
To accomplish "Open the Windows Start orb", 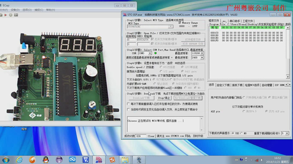I will 6,160.
